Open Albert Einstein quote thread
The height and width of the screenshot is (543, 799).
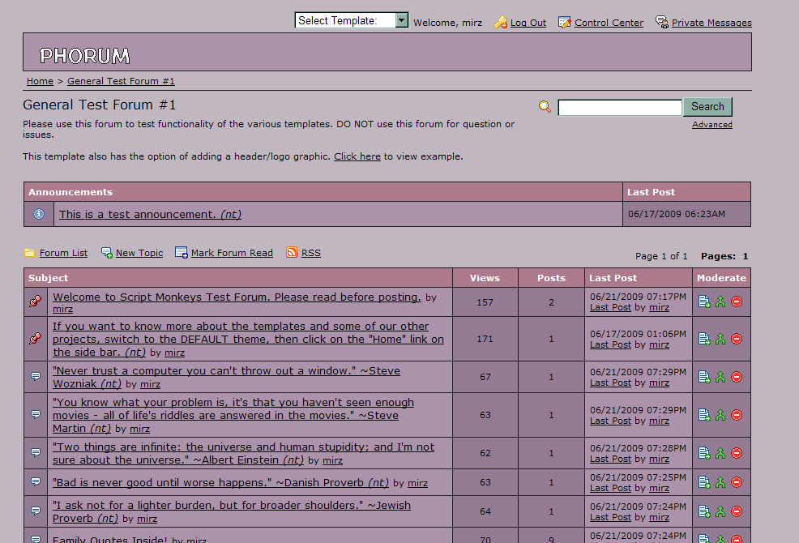pos(244,453)
